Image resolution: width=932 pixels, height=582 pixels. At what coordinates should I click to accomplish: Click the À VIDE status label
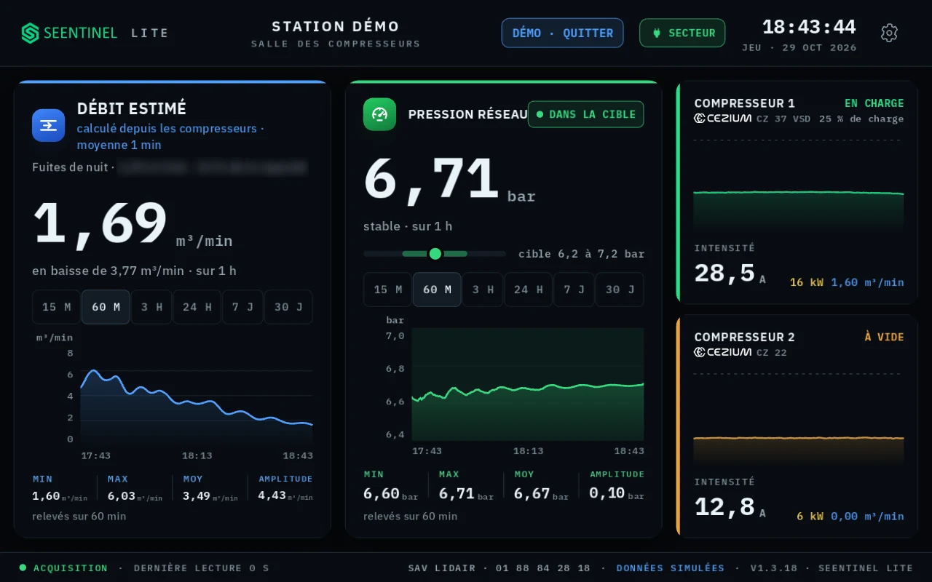884,337
